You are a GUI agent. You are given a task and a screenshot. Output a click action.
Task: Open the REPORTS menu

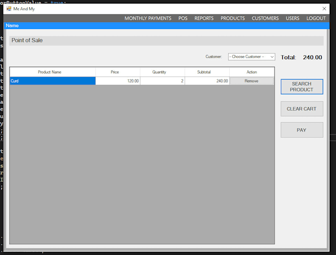204,18
